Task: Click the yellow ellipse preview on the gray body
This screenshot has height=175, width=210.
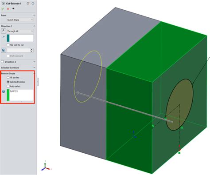Action: (88, 76)
